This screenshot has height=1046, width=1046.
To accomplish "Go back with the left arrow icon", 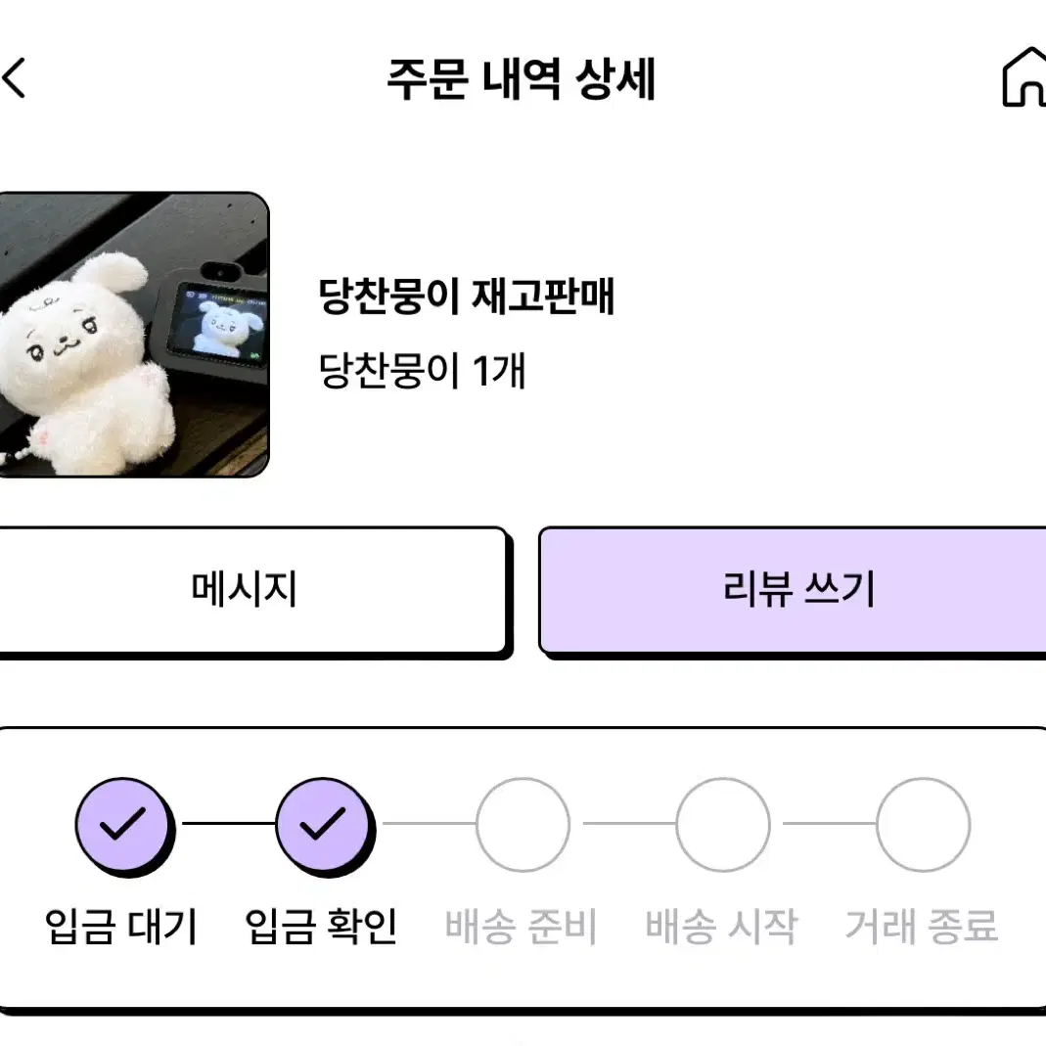I will (x=14, y=77).
